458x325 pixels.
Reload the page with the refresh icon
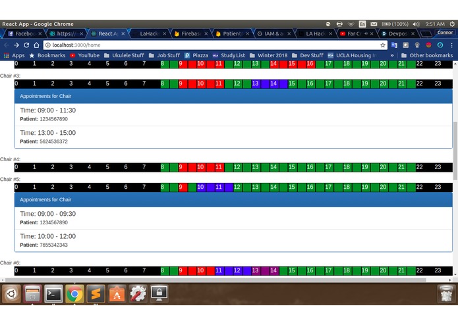[x=26, y=45]
